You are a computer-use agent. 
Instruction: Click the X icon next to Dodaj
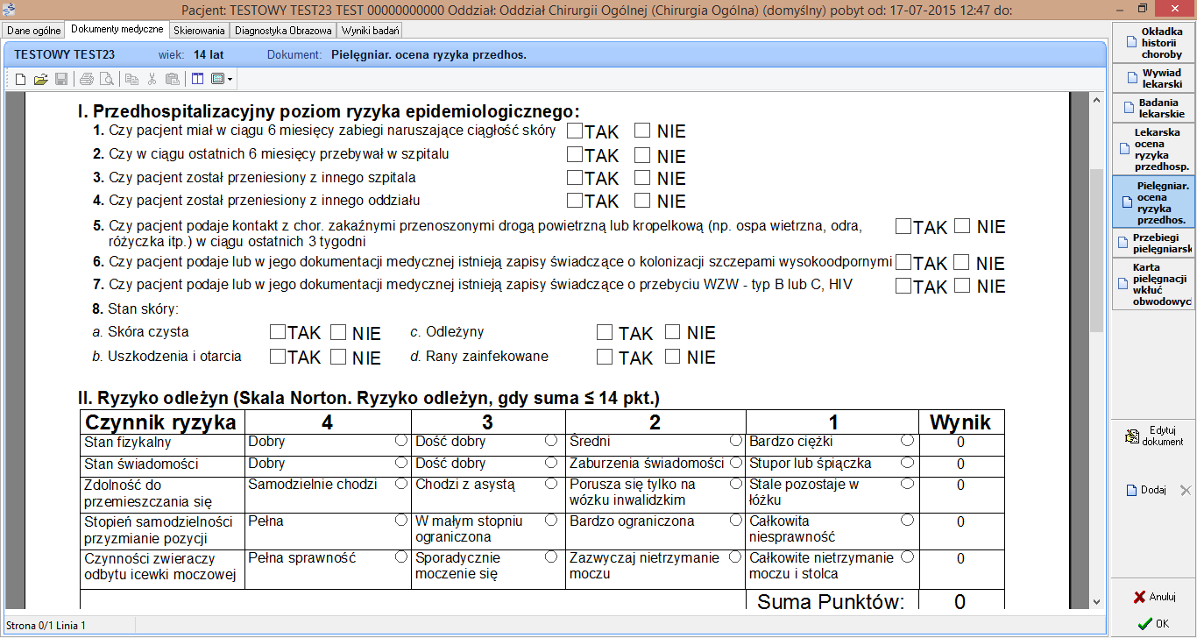click(1185, 491)
